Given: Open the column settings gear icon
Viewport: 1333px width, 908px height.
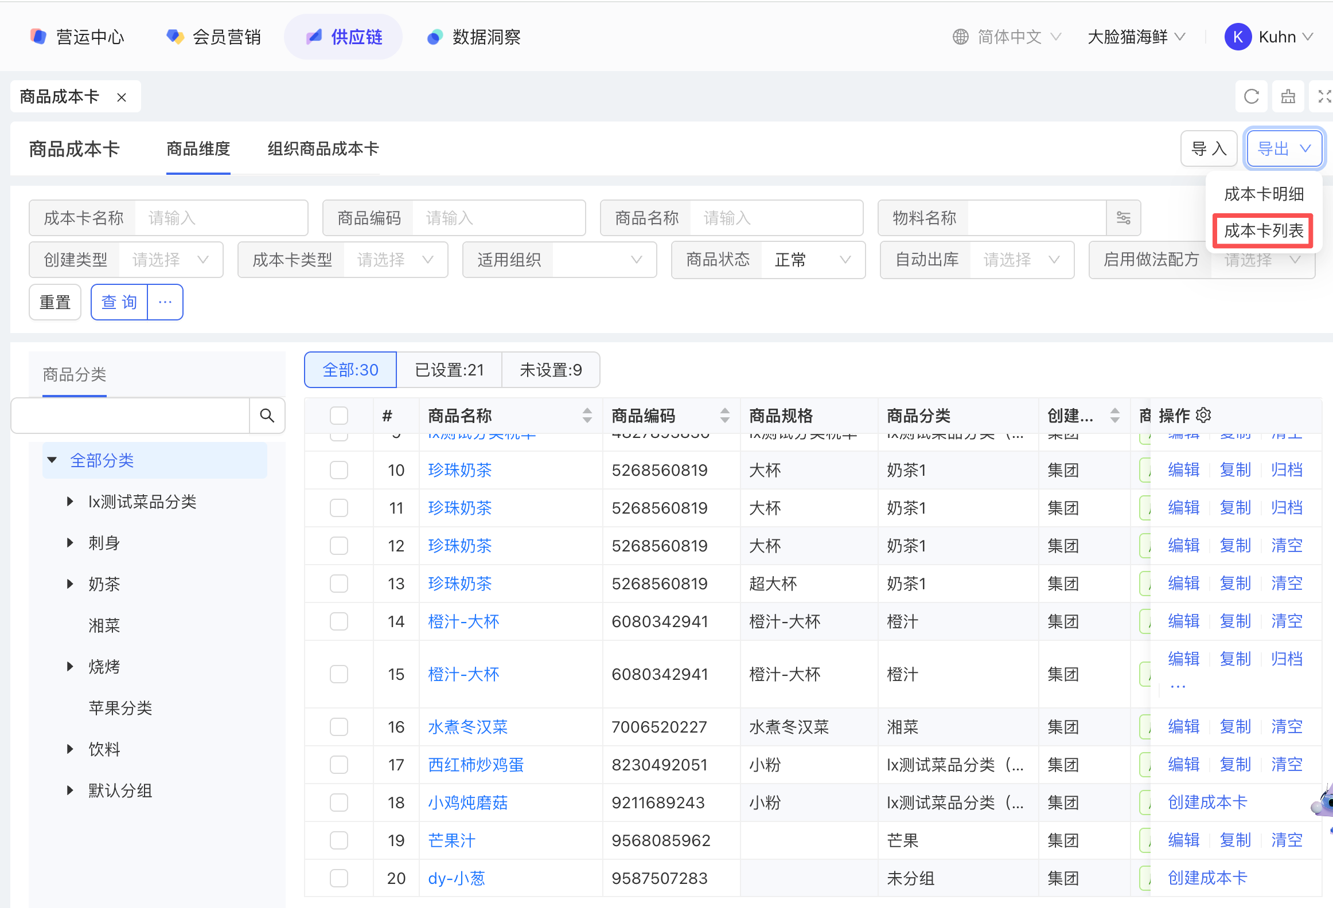Looking at the screenshot, I should [x=1203, y=415].
